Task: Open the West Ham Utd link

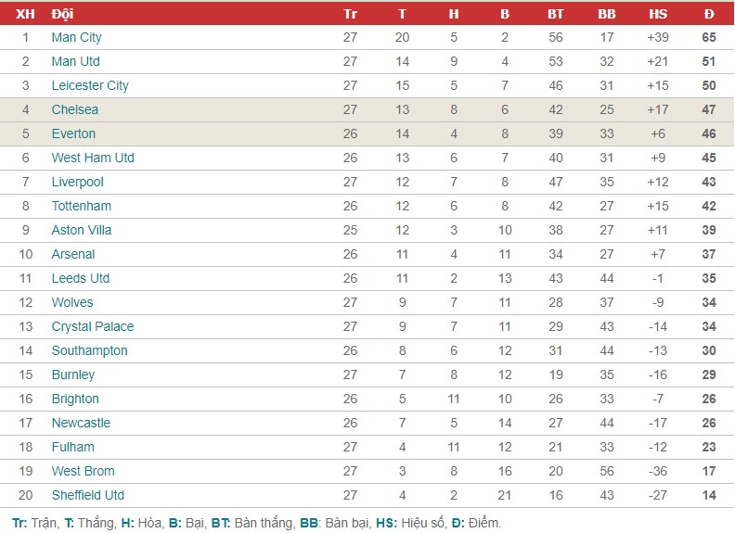Action: pyautogui.click(x=93, y=158)
